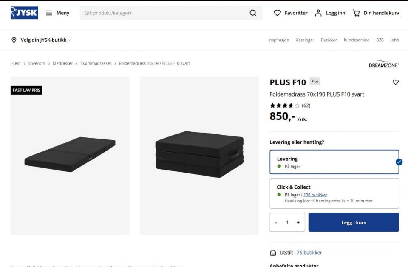Add product to favorites via heart
Viewport: 408px width, 267px height.
[396, 82]
